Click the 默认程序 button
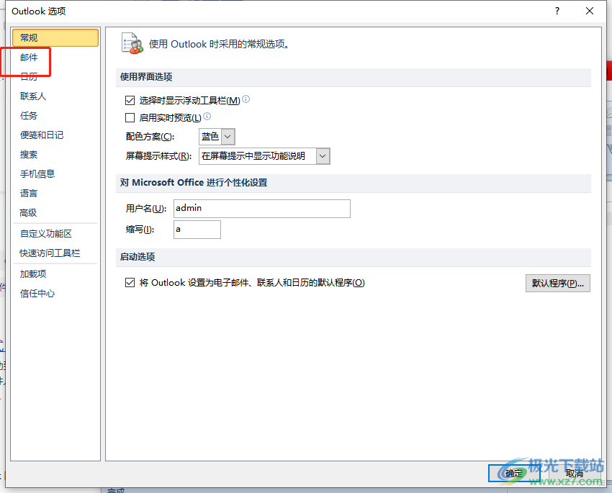Viewport: 612px width, 493px height. click(x=558, y=283)
